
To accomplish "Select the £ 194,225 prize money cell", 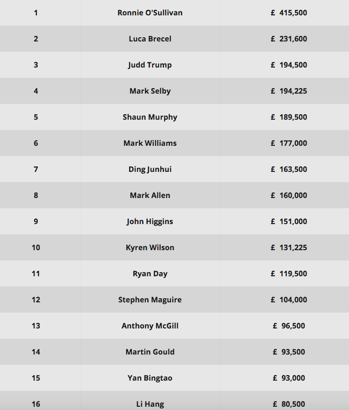I will [x=289, y=91].
